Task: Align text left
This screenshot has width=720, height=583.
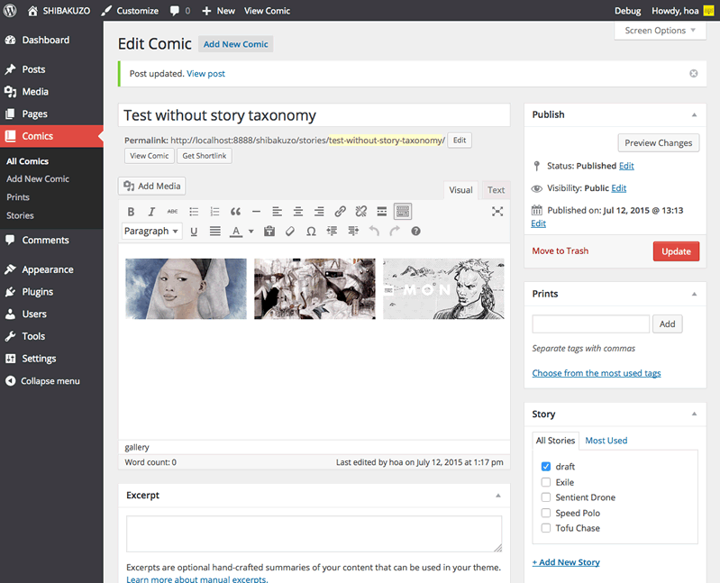Action: tap(277, 212)
